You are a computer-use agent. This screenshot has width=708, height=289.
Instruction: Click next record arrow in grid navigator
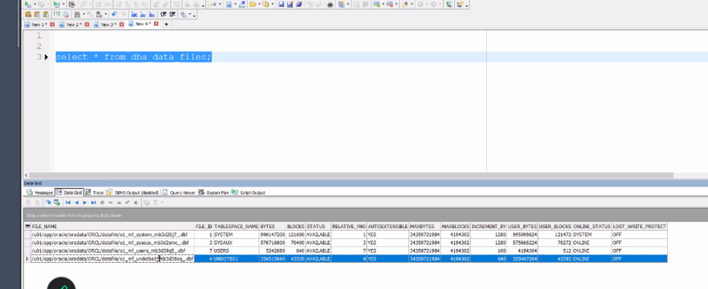(x=84, y=203)
